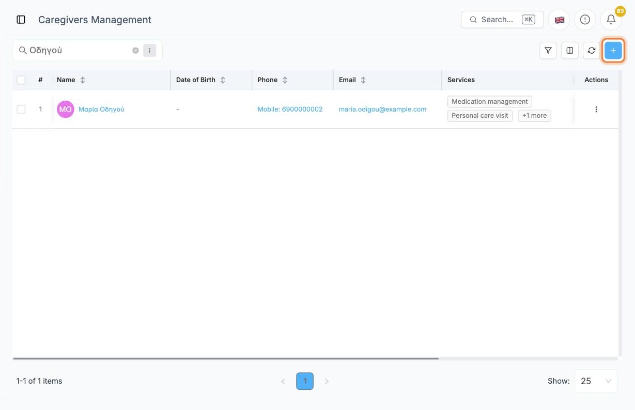Image resolution: width=635 pixels, height=410 pixels.
Task: Open notifications bell with 83 badge
Action: (x=611, y=20)
